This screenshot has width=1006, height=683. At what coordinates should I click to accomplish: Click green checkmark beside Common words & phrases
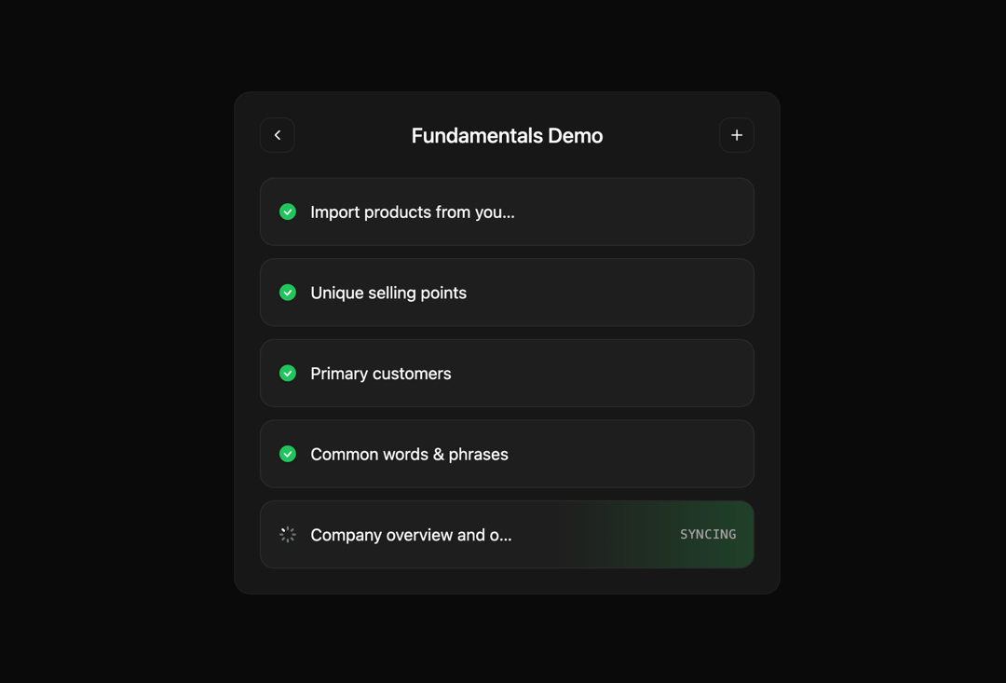[288, 455]
